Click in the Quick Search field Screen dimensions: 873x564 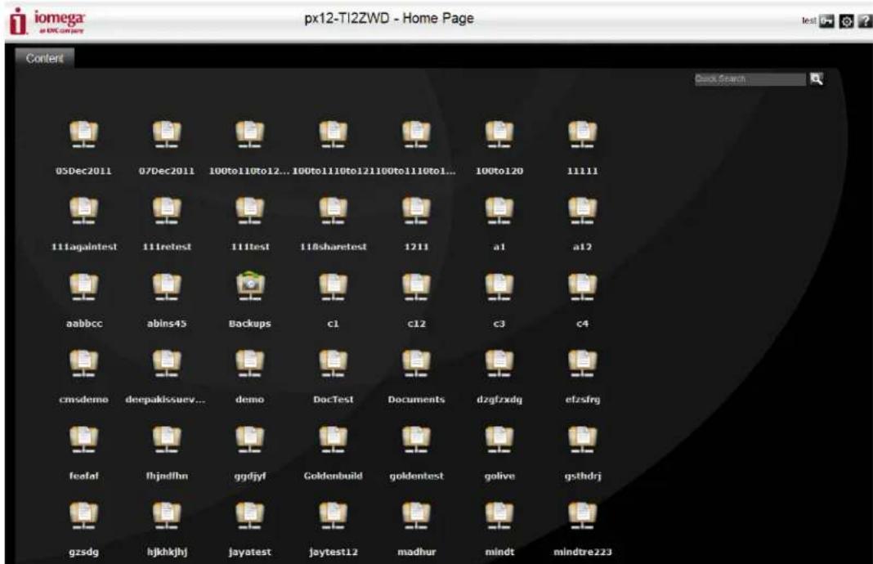coord(750,79)
